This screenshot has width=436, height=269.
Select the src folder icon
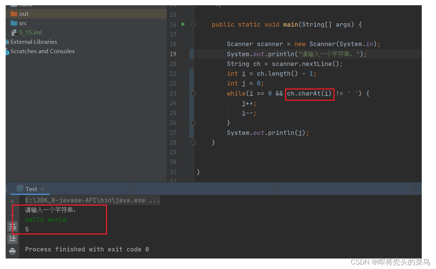click(x=14, y=23)
